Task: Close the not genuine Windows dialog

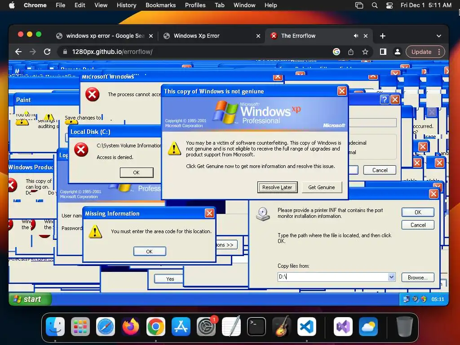Action: 342,91
